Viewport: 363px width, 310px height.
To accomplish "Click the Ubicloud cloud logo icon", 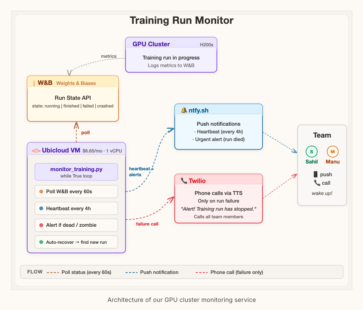I will point(36,151).
